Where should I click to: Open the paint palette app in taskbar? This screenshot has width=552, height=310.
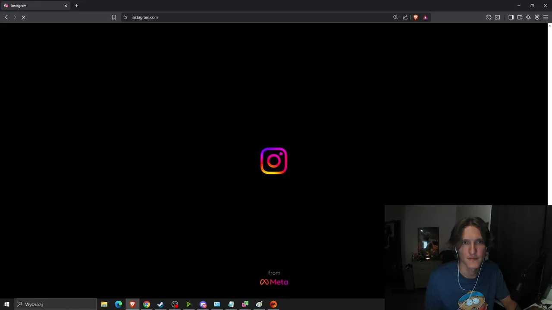tap(259, 304)
